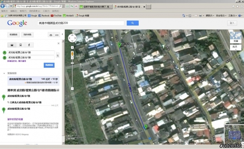This screenshot has width=244, height=149.
Task: Click the starting point A input field
Action: pos(31,52)
